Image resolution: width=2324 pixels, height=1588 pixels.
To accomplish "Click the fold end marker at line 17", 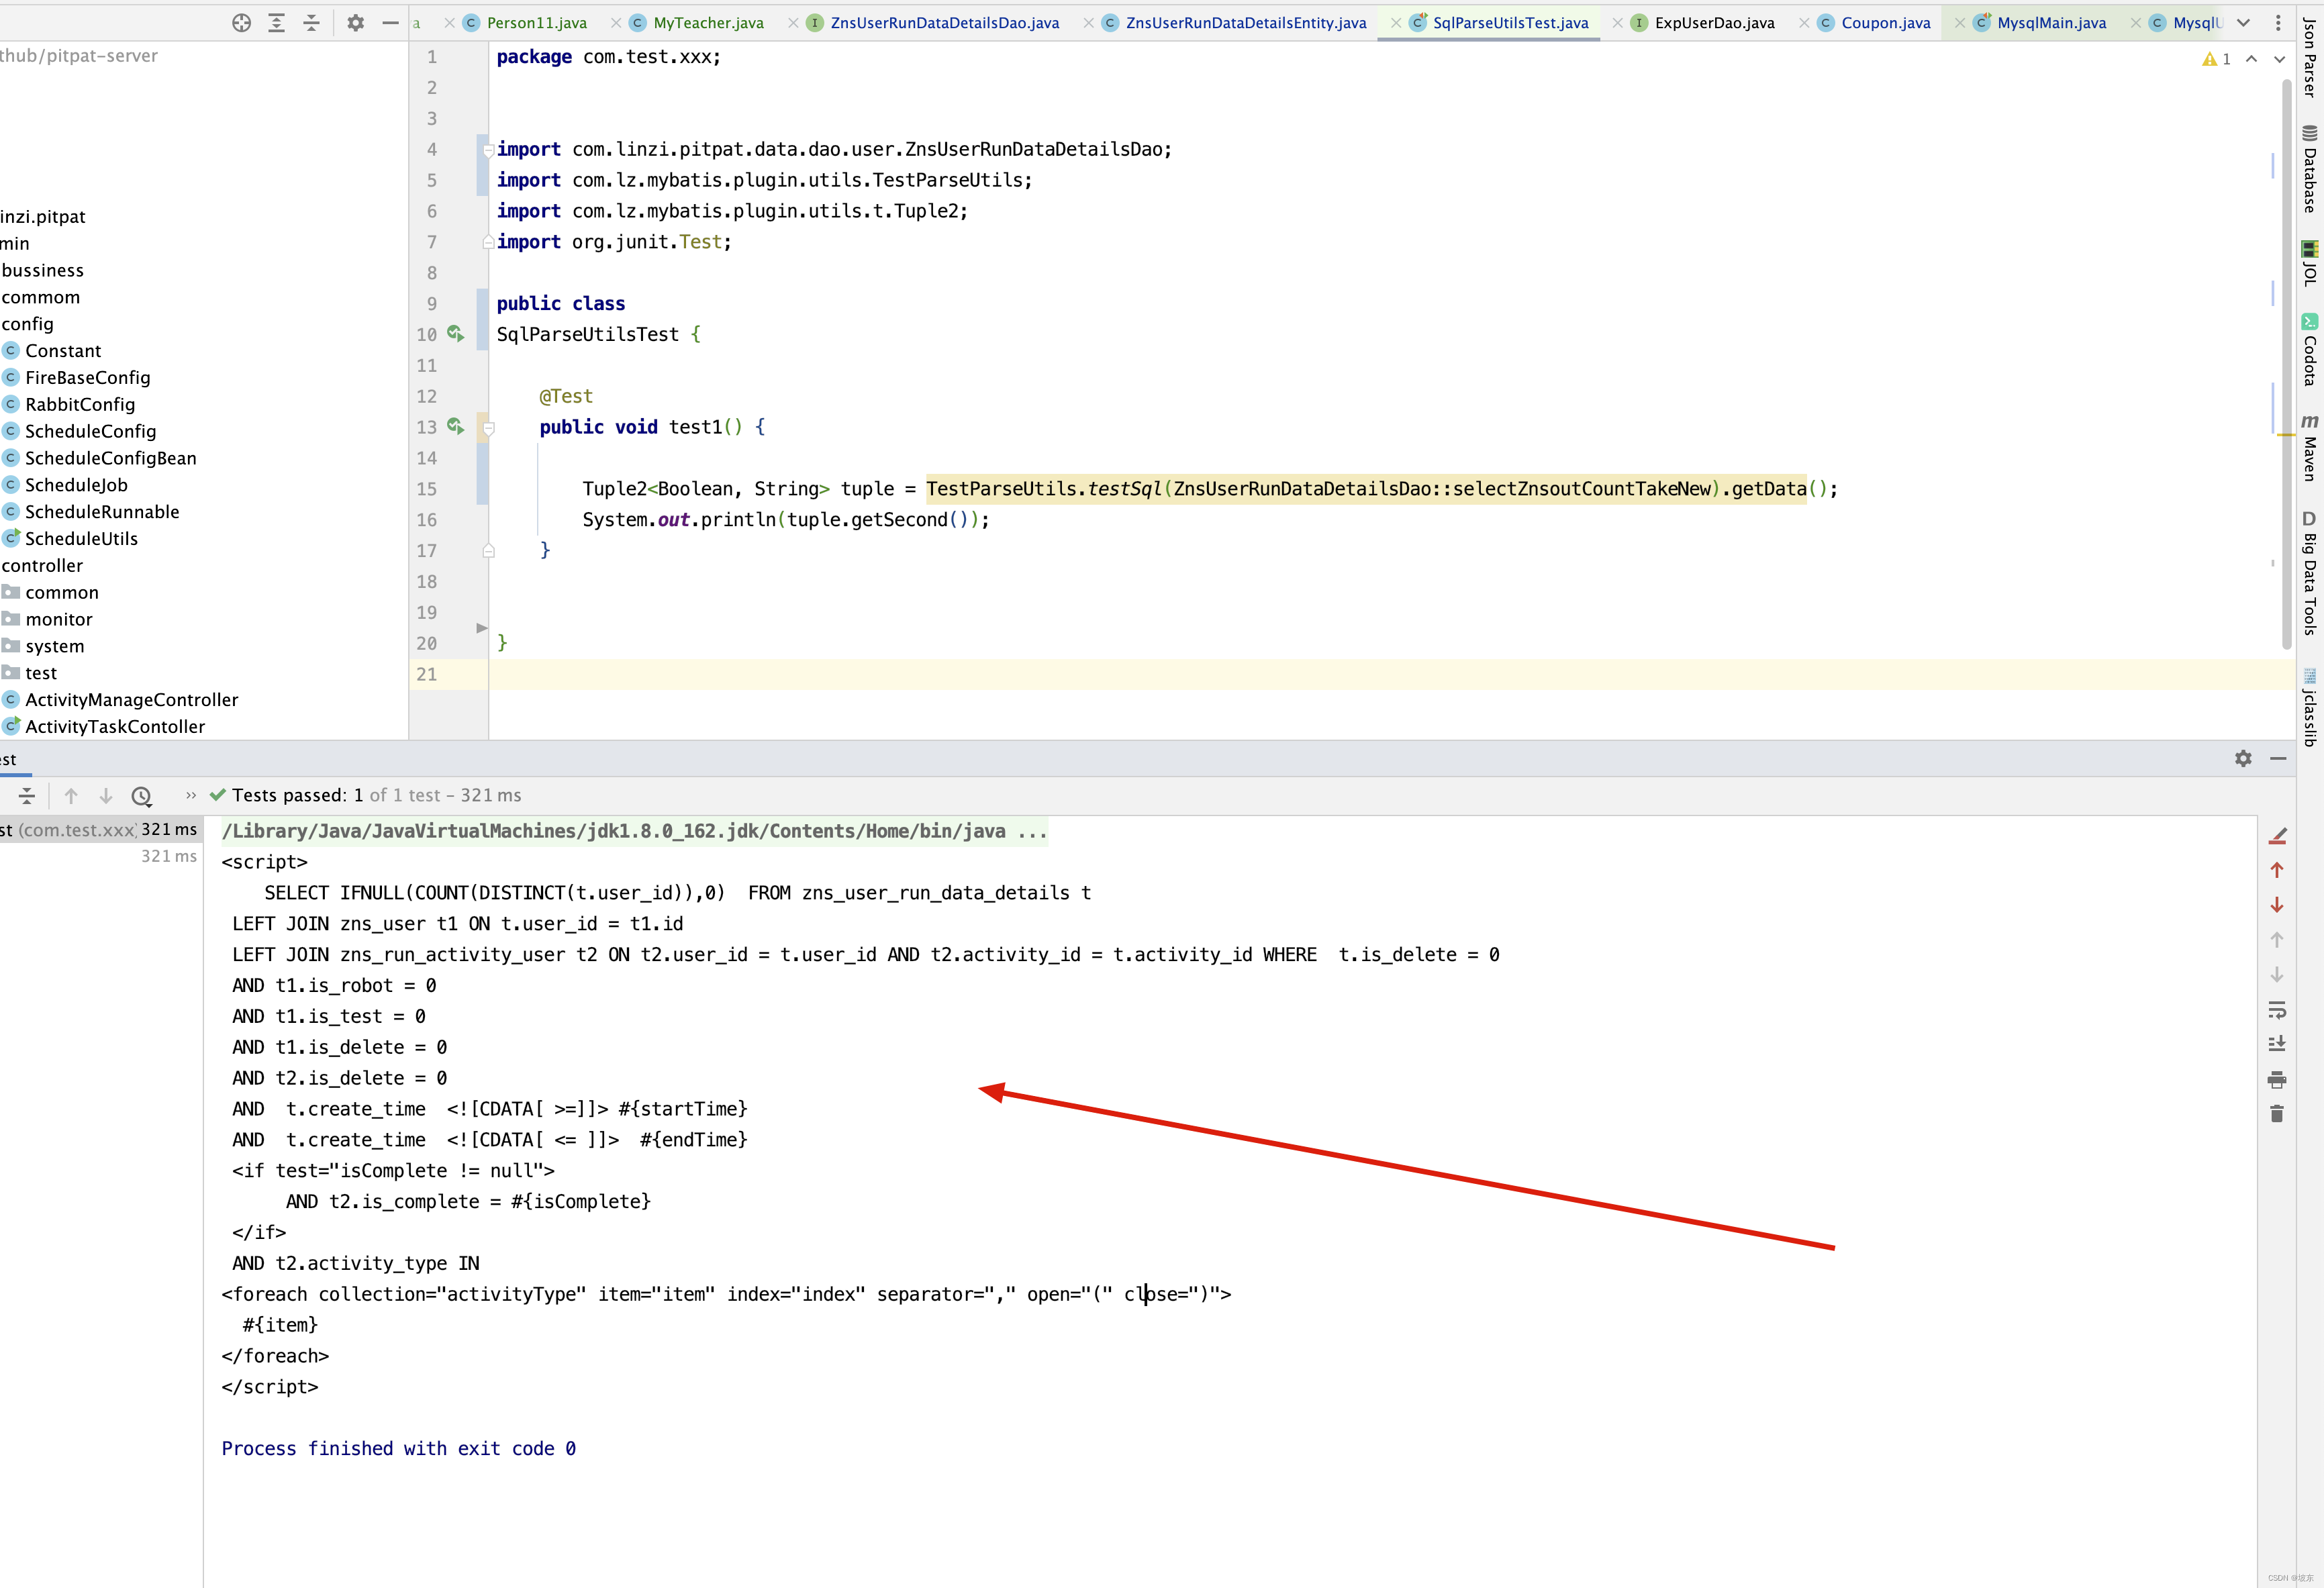I will tap(488, 550).
